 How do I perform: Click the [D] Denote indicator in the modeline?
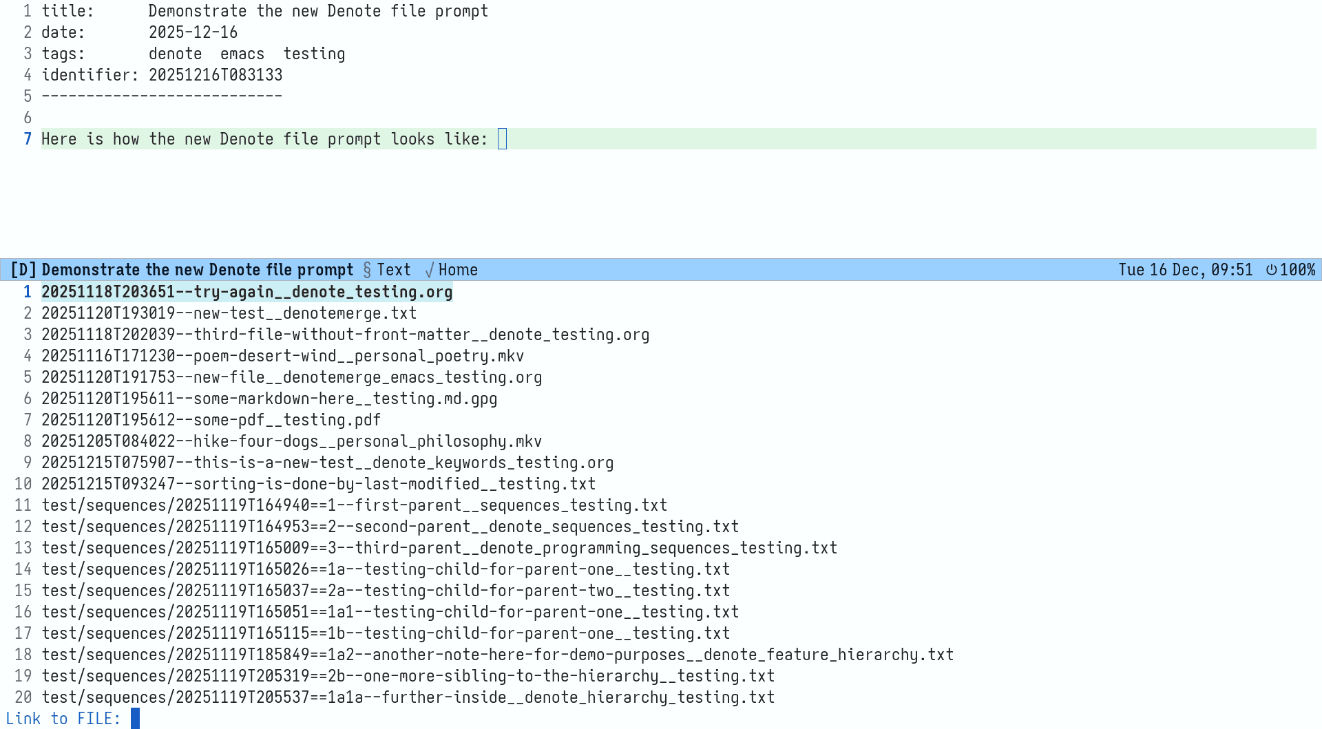pos(23,270)
